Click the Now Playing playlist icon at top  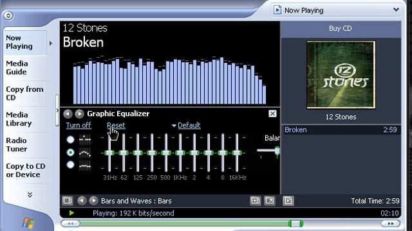(x=277, y=10)
